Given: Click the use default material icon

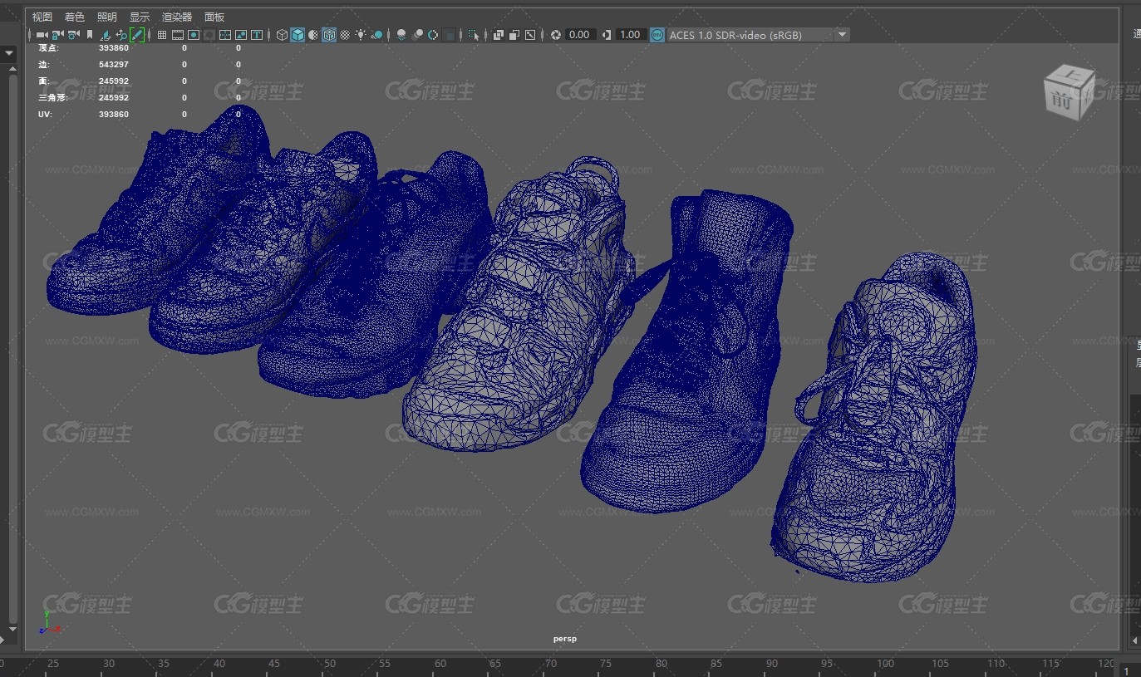Looking at the screenshot, I should pos(313,35).
